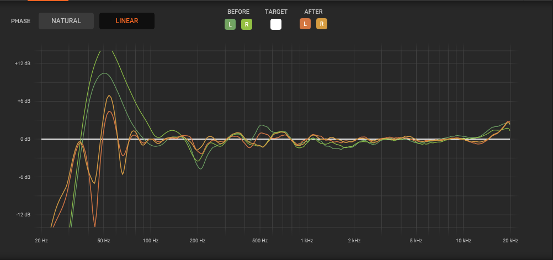Screen dimensions: 553x260
Task: Click the +6 dB axis label
Action: click(23, 101)
